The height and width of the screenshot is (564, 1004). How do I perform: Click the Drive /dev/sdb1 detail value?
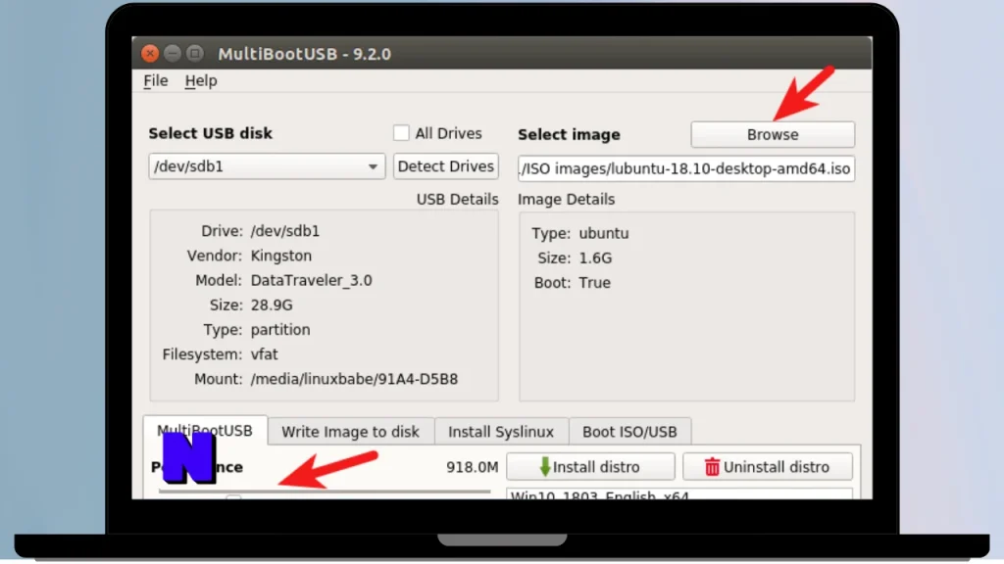(x=285, y=231)
